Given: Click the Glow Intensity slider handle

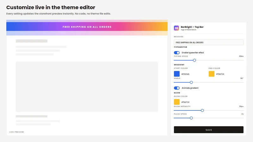Looking at the screenshot, I should [202, 110].
